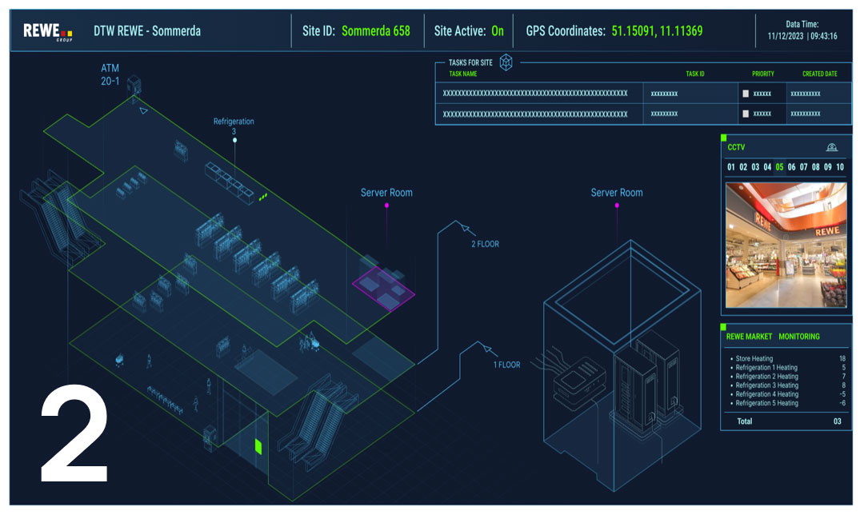Click the REWE Group logo
Image resolution: width=864 pixels, height=515 pixels.
tap(48, 31)
